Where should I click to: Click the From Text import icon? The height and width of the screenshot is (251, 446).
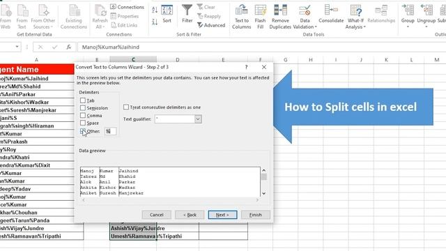pyautogui.click(x=22, y=17)
